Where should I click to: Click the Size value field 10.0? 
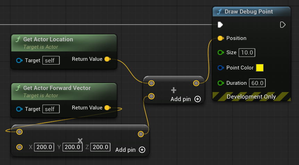click(x=247, y=53)
